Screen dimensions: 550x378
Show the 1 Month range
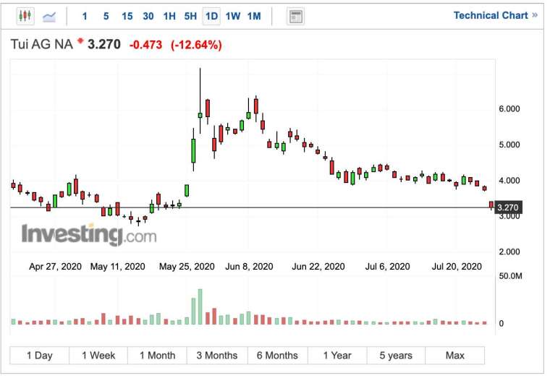point(158,356)
